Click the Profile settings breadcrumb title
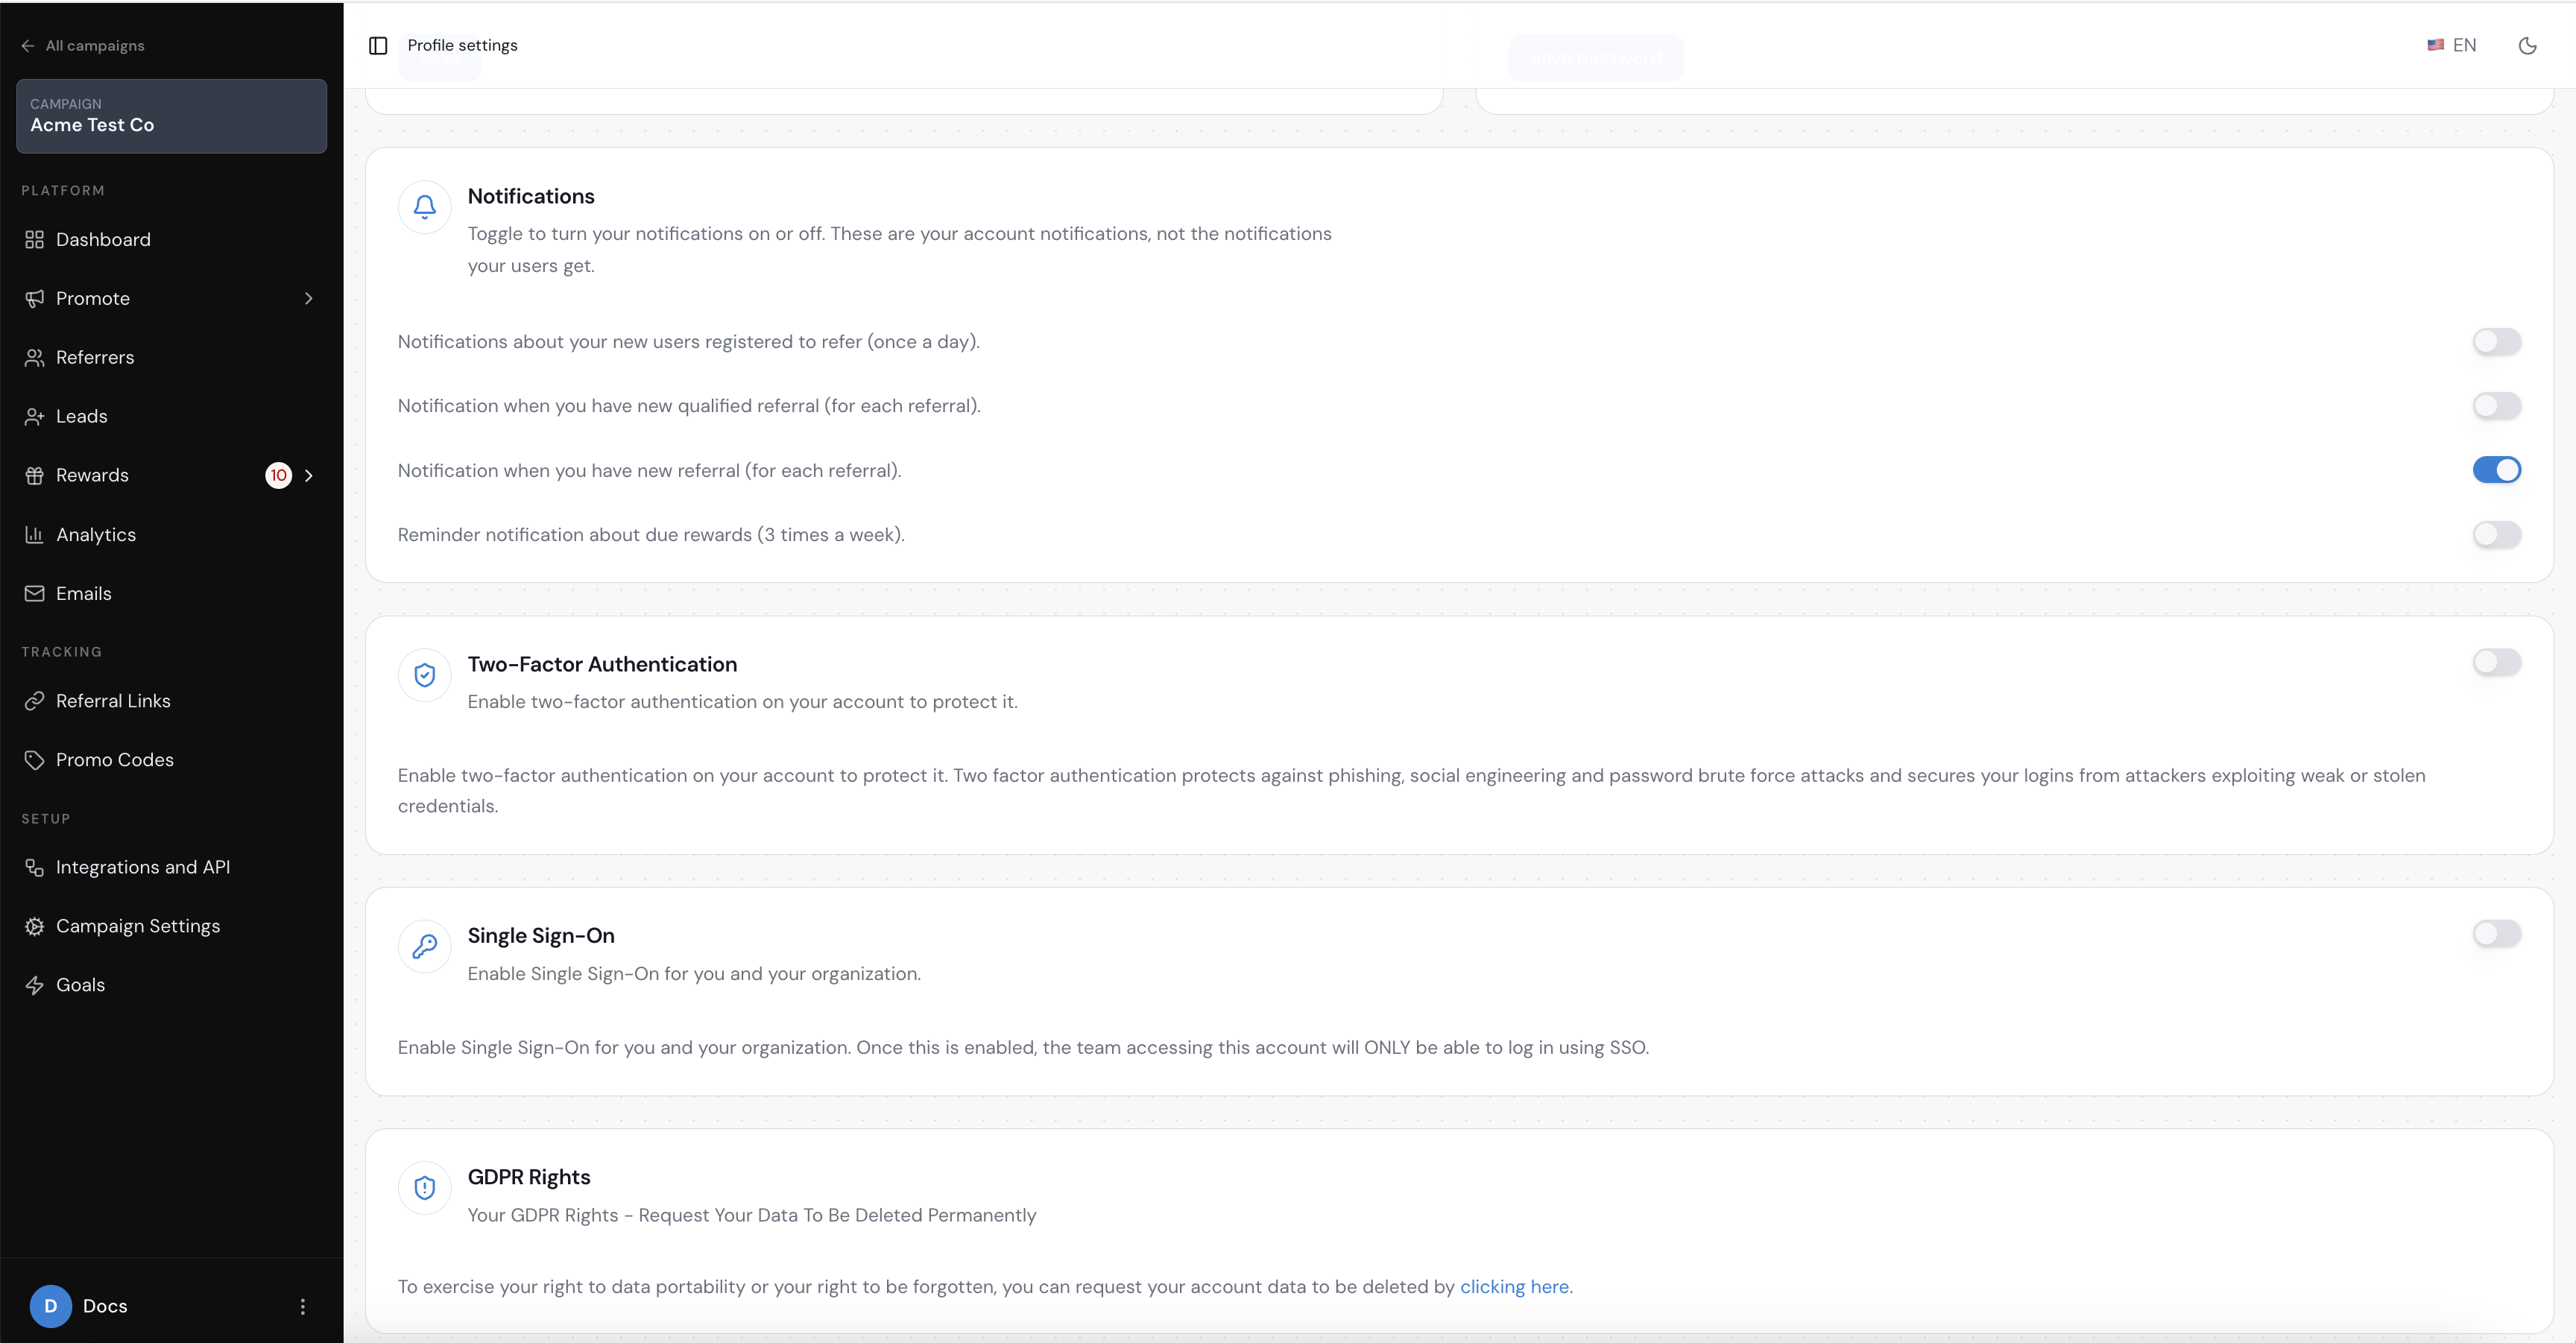This screenshot has width=2576, height=1343. [x=462, y=46]
